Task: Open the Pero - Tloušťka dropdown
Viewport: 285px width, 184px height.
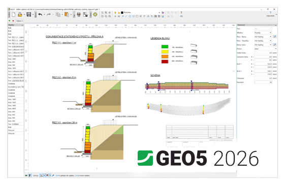Action: (263, 41)
